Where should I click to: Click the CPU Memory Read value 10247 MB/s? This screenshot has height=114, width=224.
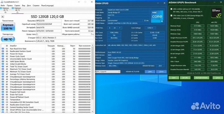pos(214,26)
